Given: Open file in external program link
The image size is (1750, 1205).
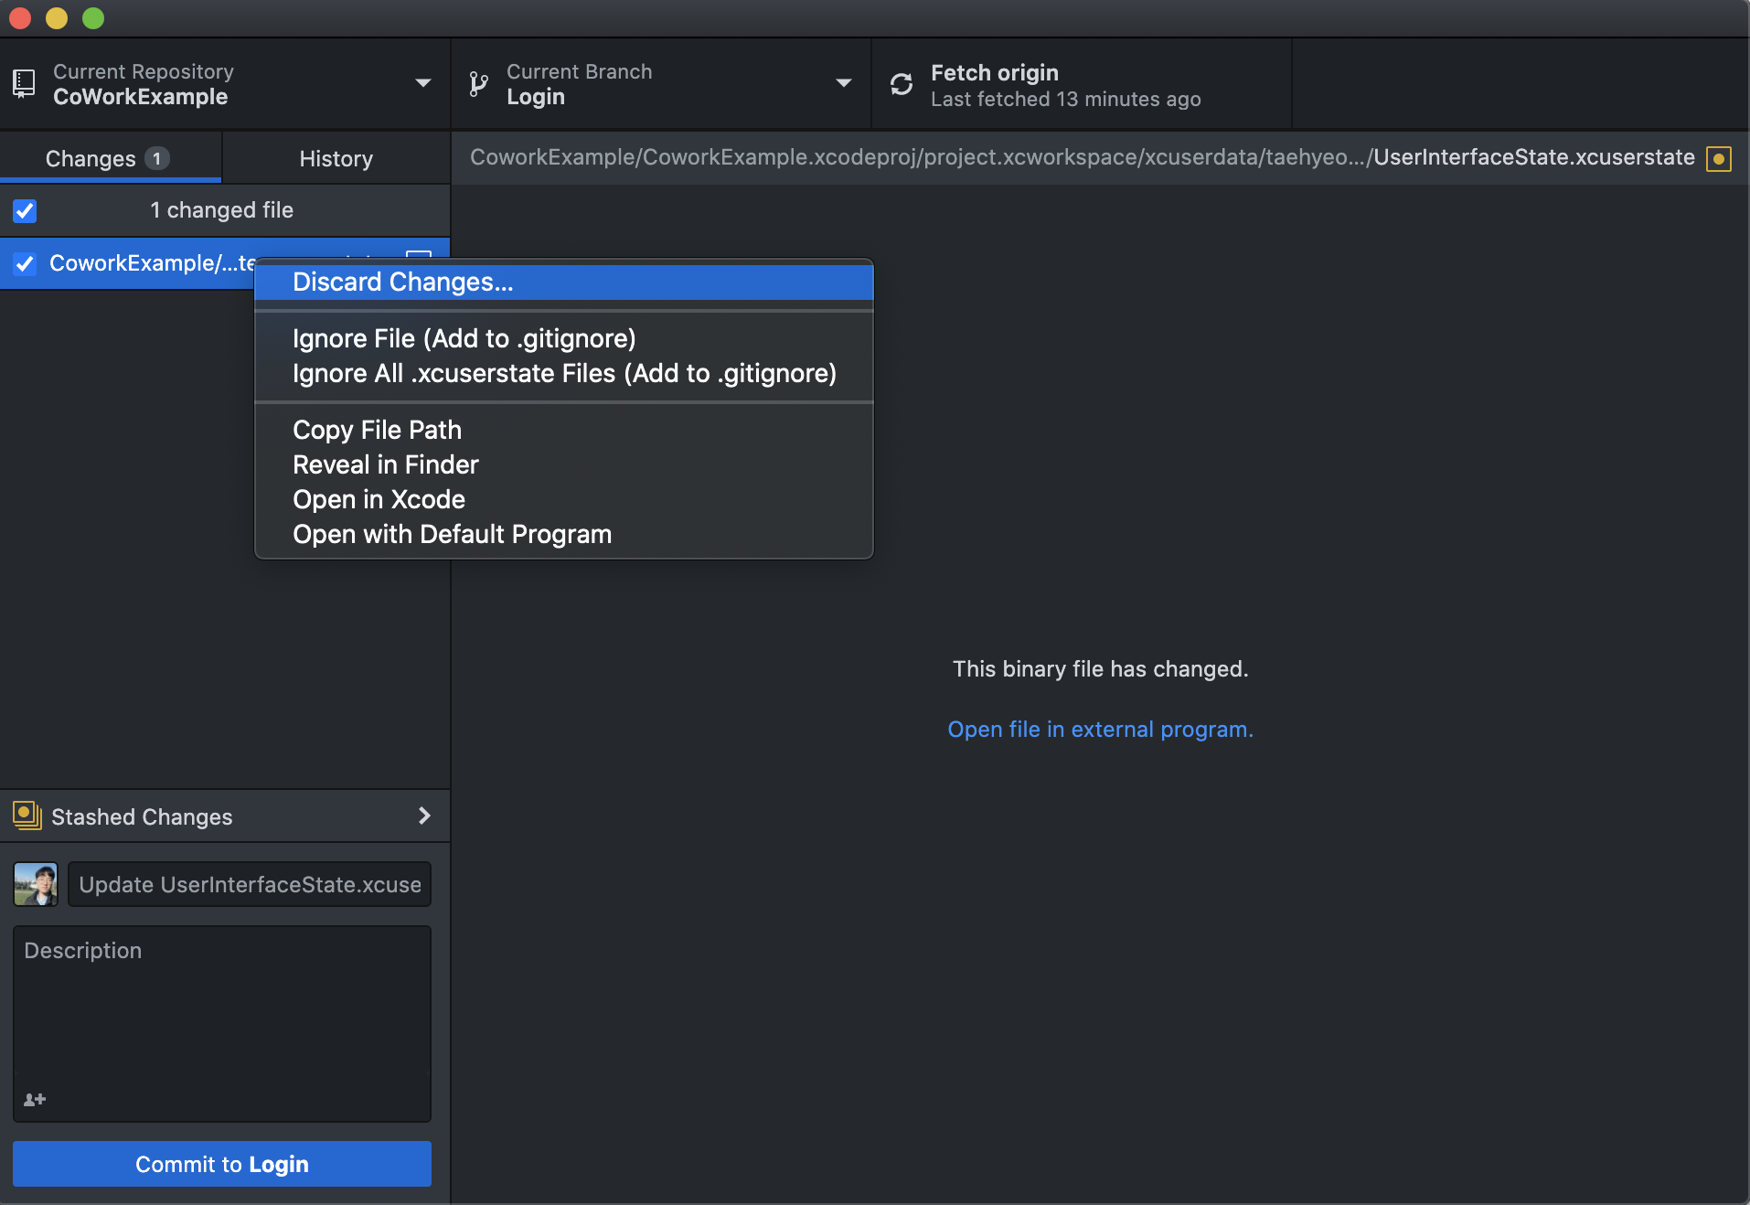Looking at the screenshot, I should (1100, 730).
